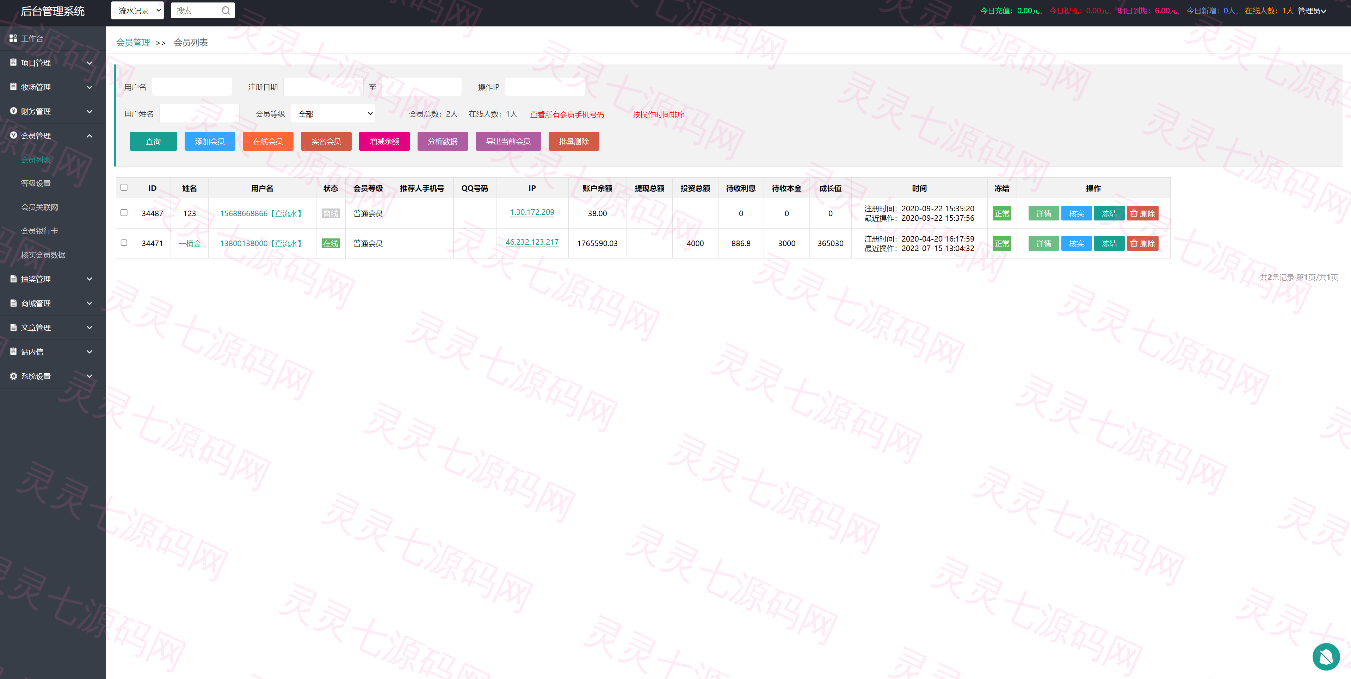This screenshot has width=1351, height=679.
Task: Click 冻结 button for member 34487
Action: tap(1109, 213)
